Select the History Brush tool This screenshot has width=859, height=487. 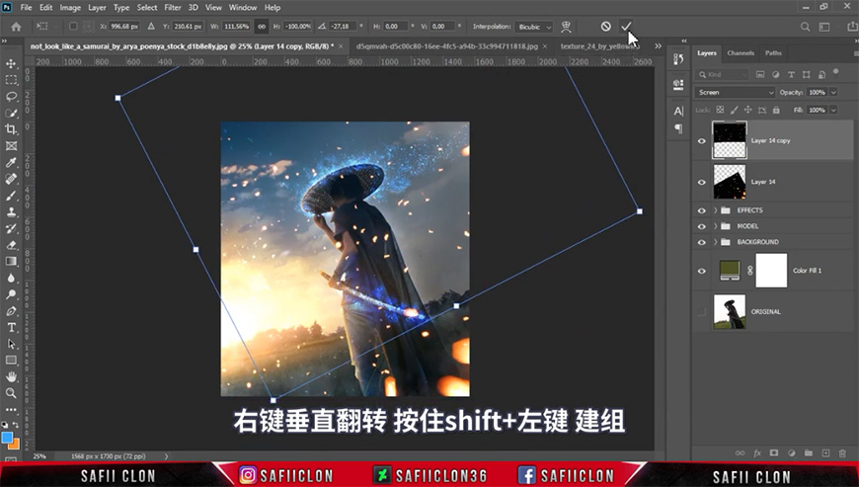11,228
